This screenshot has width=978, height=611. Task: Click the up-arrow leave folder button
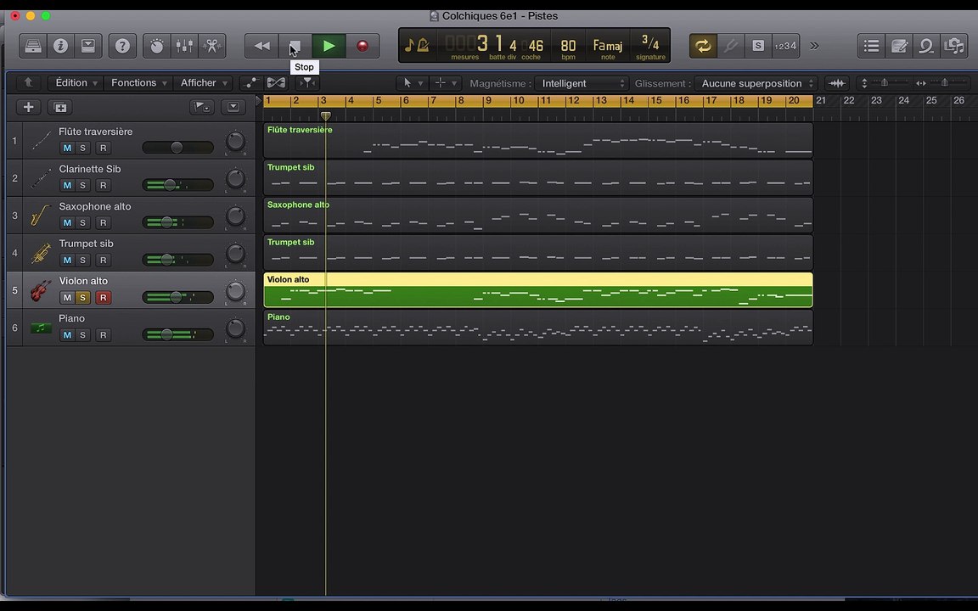coord(28,82)
